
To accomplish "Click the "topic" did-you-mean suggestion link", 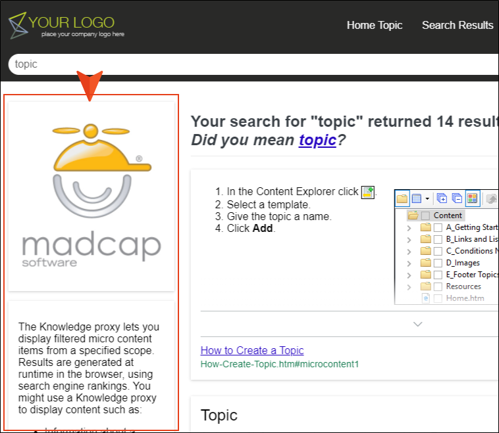I will 317,140.
